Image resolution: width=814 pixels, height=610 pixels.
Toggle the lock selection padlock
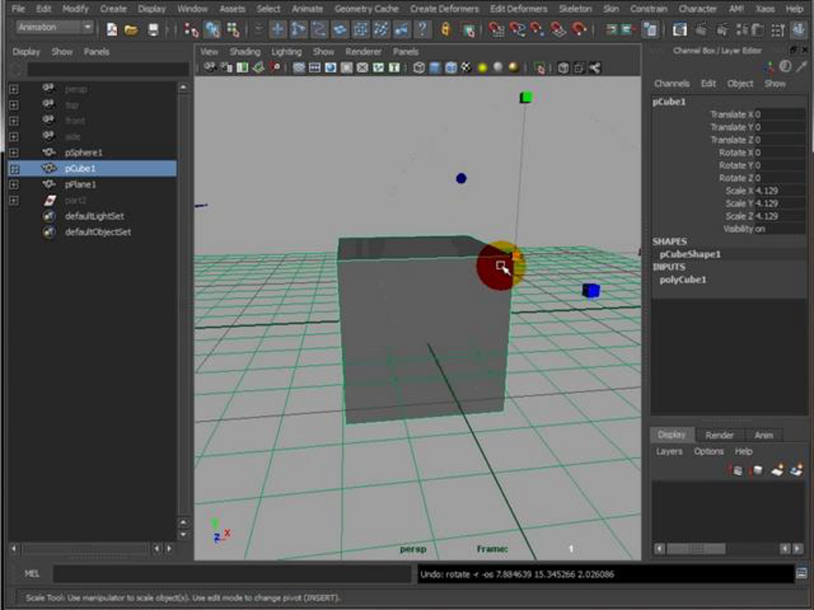(446, 29)
